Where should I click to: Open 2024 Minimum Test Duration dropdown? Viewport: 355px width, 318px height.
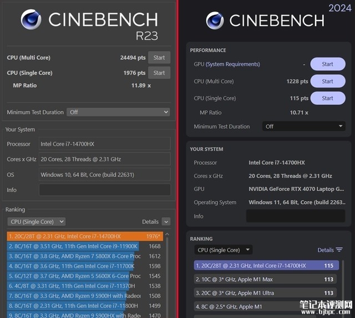click(x=303, y=127)
